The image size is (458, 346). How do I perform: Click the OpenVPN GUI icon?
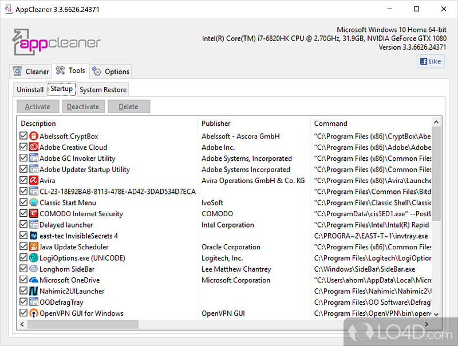pyautogui.click(x=33, y=313)
